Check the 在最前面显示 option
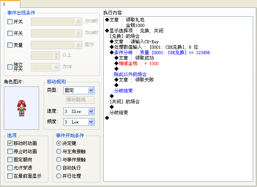 (x=10, y=176)
